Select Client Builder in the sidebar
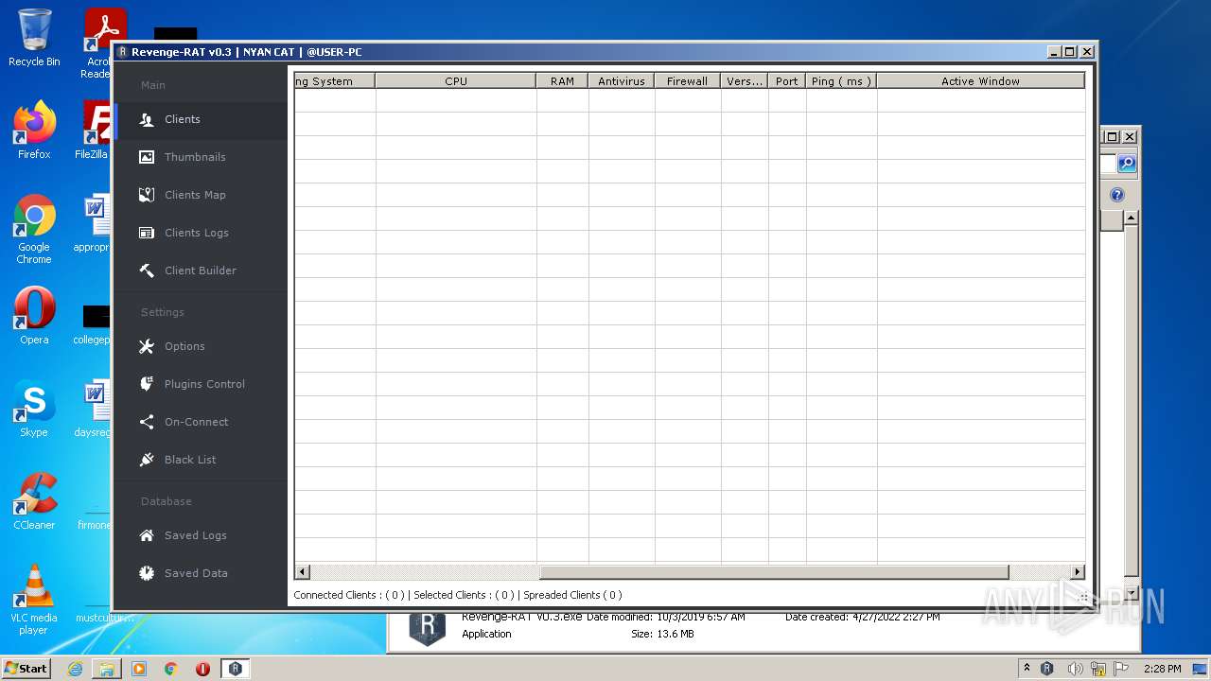 click(x=201, y=271)
